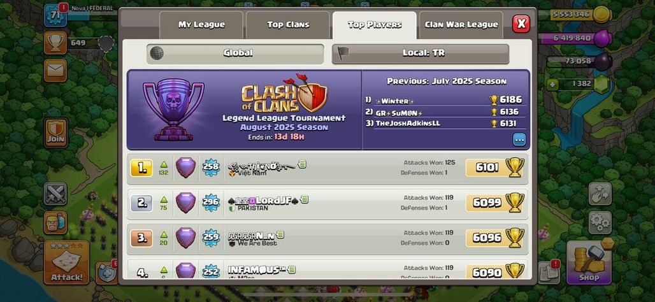Image resolution: width=655 pixels, height=302 pixels.
Task: Click the green plus to add gems
Action: pyautogui.click(x=552, y=84)
